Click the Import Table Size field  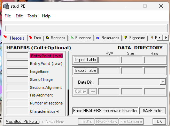click(132, 60)
